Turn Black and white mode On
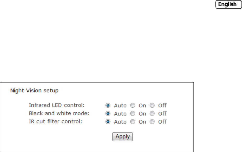The image size is (242, 152). 133,114
